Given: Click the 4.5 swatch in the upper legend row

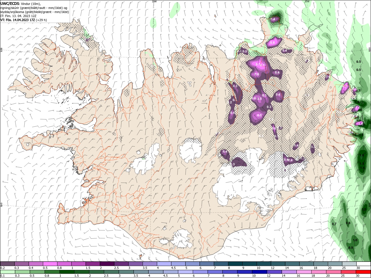Looking at the screenshot, I should (x=178, y=264).
